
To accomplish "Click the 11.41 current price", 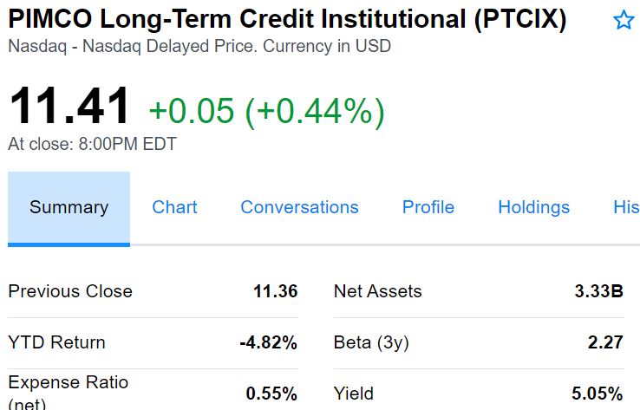I will 69,107.
